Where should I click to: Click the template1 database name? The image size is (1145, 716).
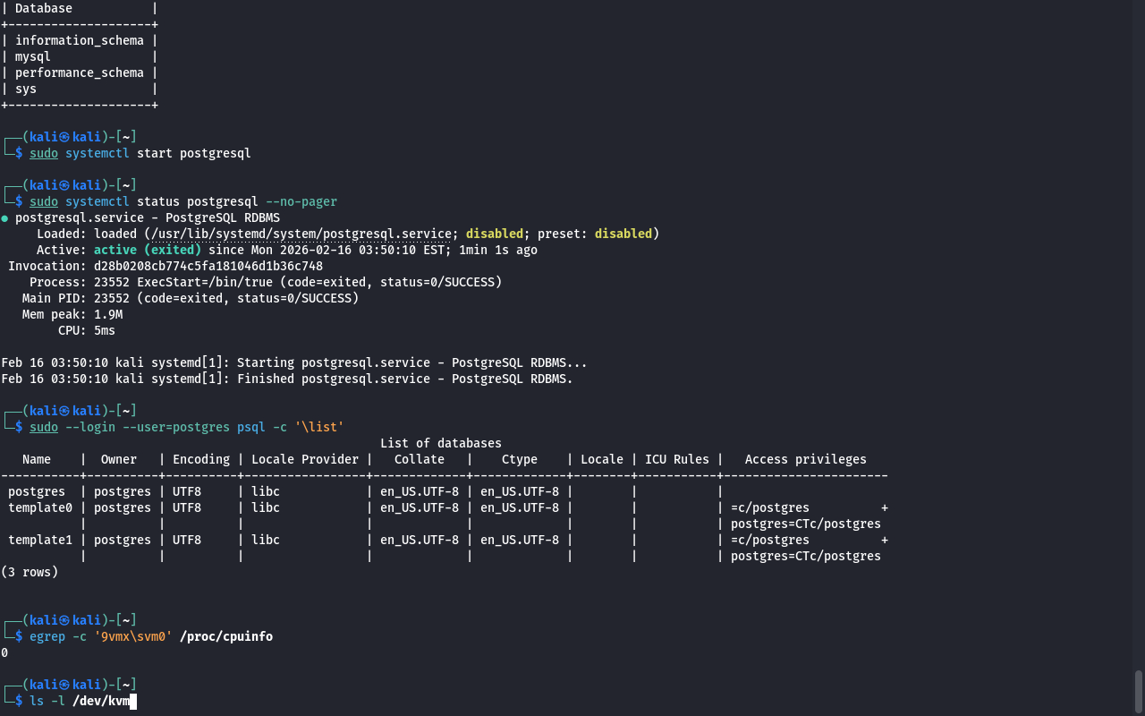click(40, 540)
